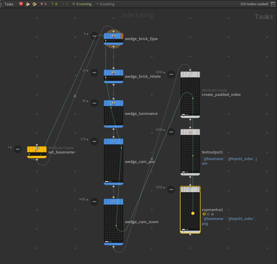Select the yellow work item dot on ropmantra1

(x=192, y=214)
